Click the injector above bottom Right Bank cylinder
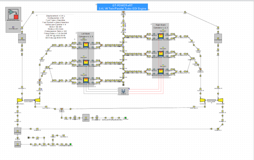The height and width of the screenshot is (160, 254). coord(163,65)
